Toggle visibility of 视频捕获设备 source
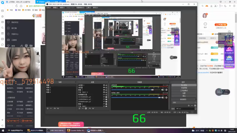237x133 pixels. 104,95
